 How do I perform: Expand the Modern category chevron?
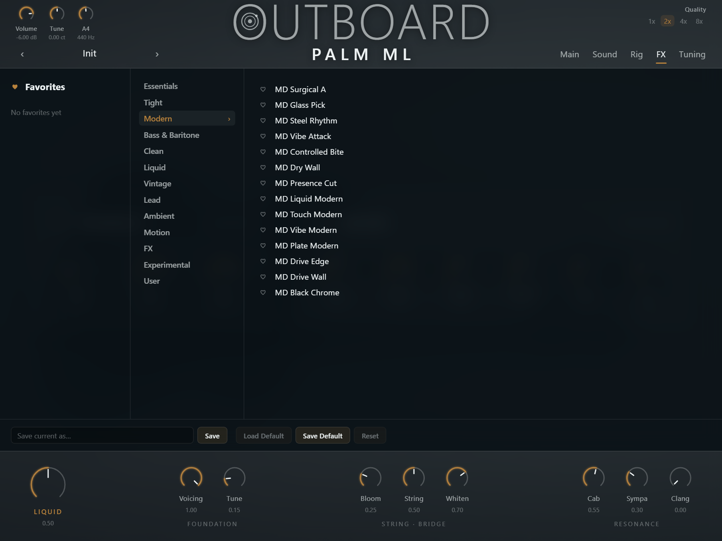pyautogui.click(x=229, y=119)
